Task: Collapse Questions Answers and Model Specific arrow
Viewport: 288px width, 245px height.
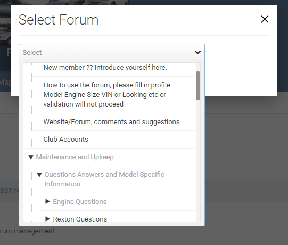Action: [39, 175]
